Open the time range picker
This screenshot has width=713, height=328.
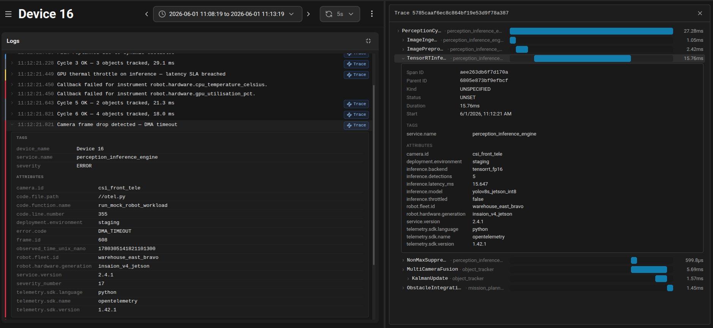tap(228, 14)
